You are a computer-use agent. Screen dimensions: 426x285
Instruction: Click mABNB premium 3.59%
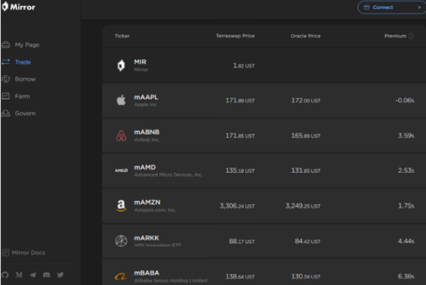click(406, 136)
